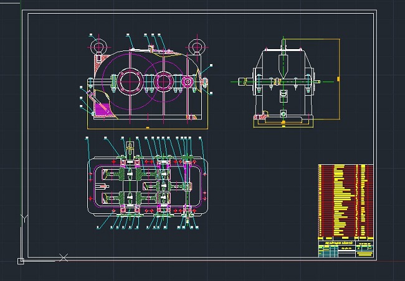Image resolution: width=405 pixels, height=281 pixels.
Task: Click the red bolt mark on plan view right edge
Action: coord(204,176)
